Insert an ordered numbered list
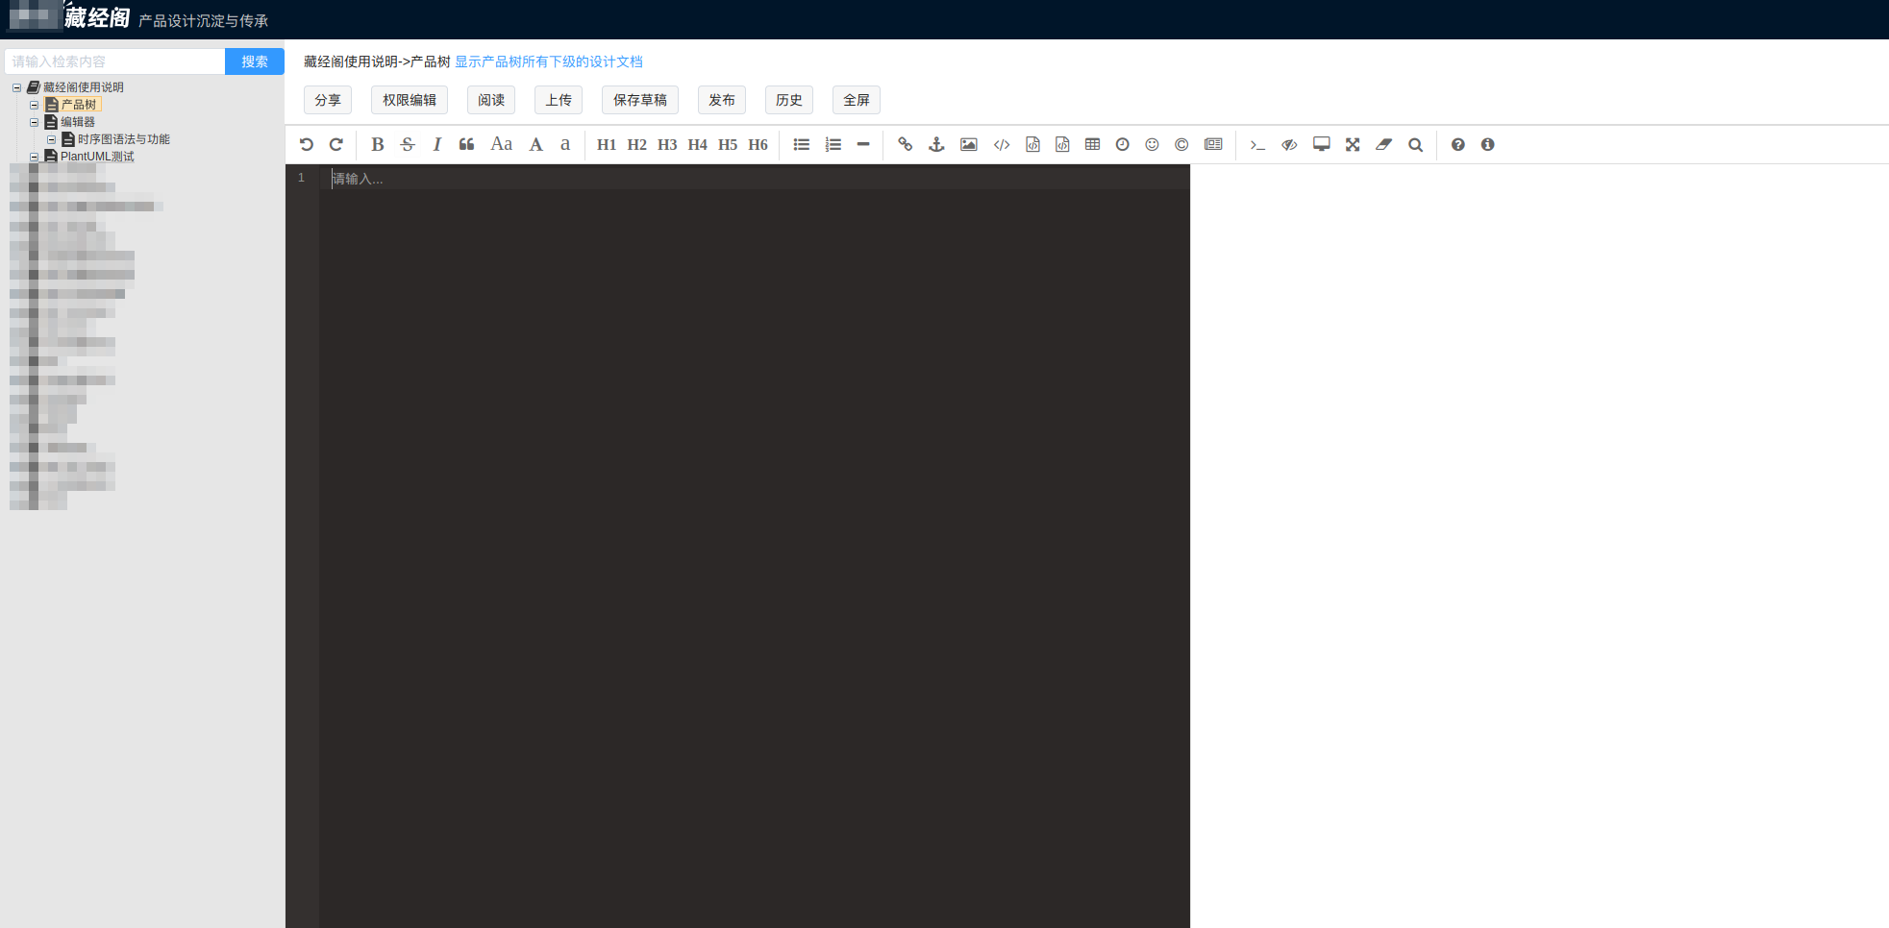 833,144
